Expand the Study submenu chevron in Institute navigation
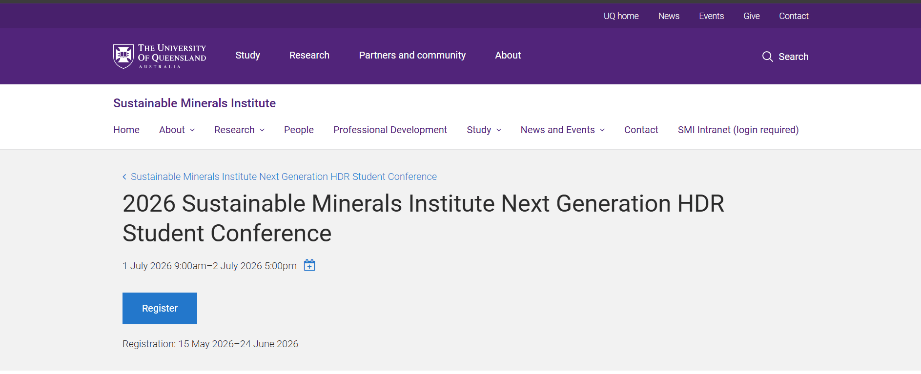This screenshot has width=921, height=374. pos(499,130)
